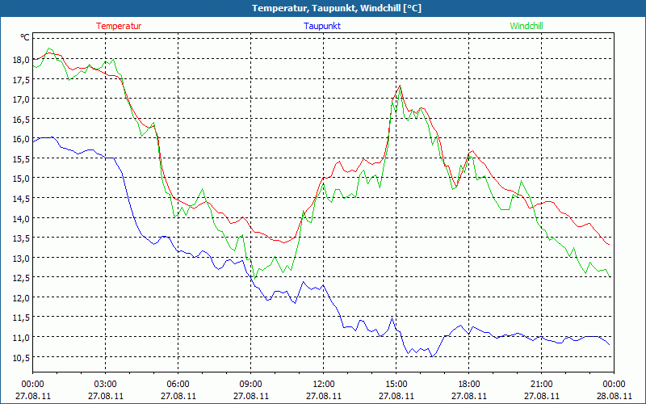The height and width of the screenshot is (404, 646).
Task: Click the "15,0" y-axis value
Action: click(x=21, y=179)
